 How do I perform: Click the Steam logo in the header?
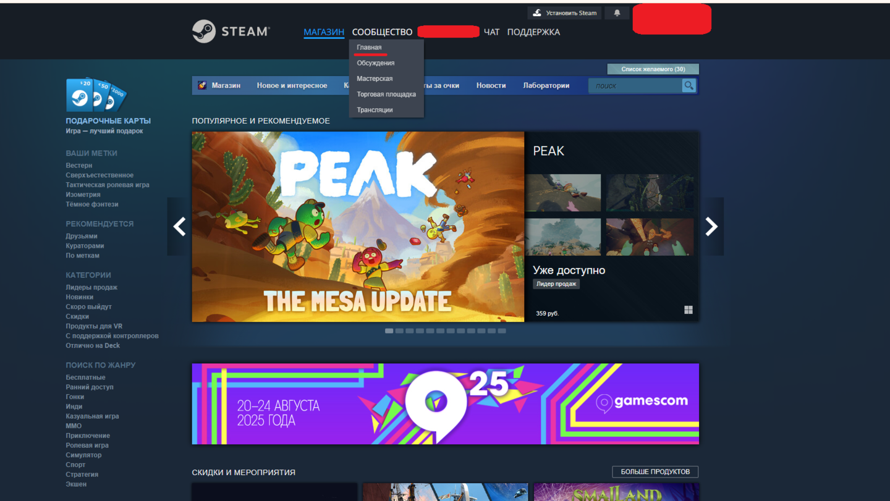pyautogui.click(x=231, y=31)
